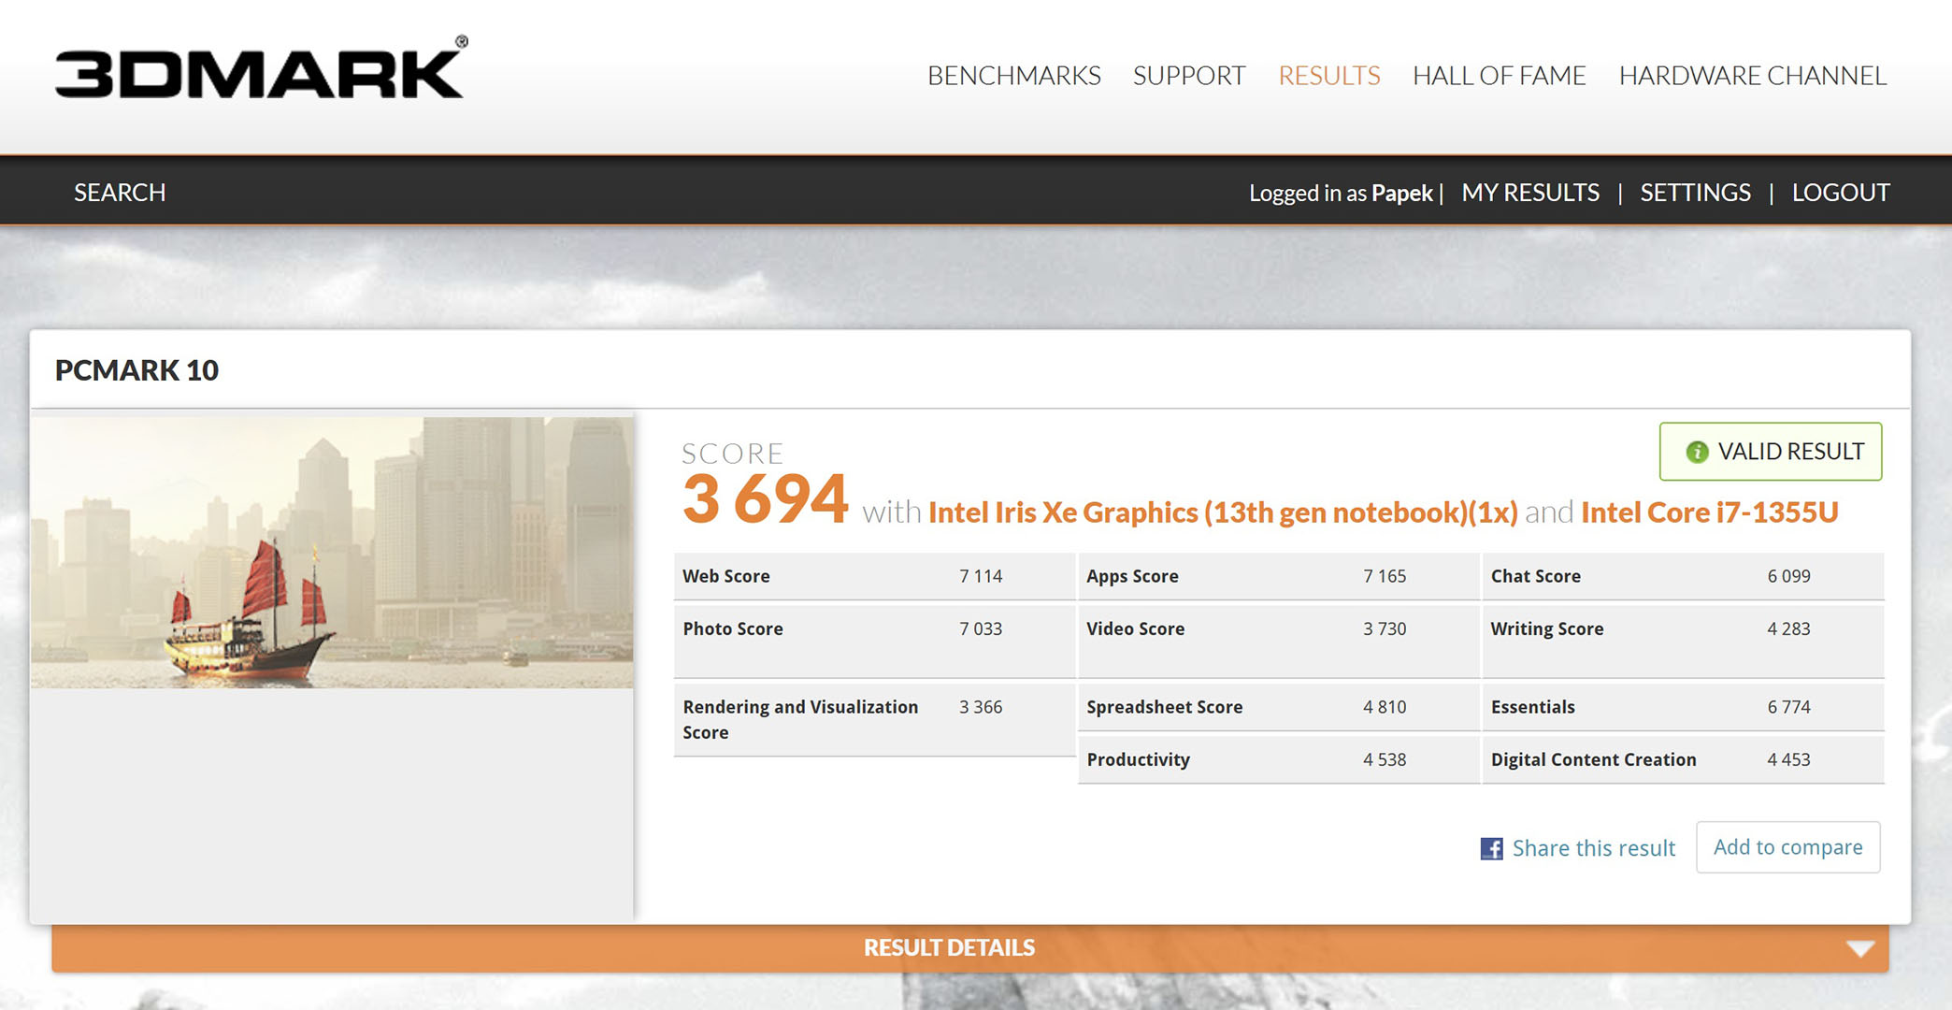This screenshot has width=1952, height=1010.
Task: Click the Rendering score value 3 366
Action: pyautogui.click(x=981, y=707)
